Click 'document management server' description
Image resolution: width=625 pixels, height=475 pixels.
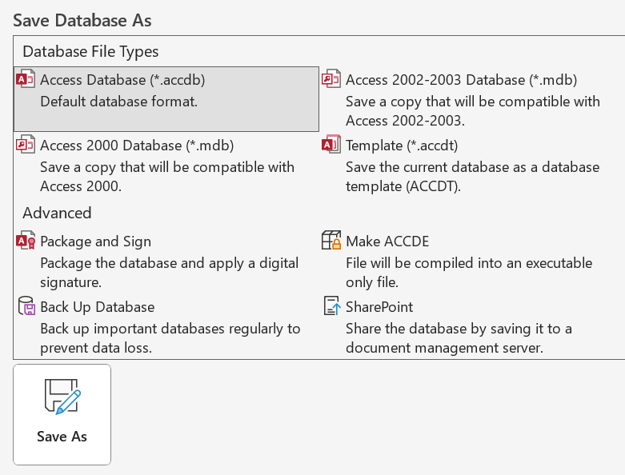459,338
